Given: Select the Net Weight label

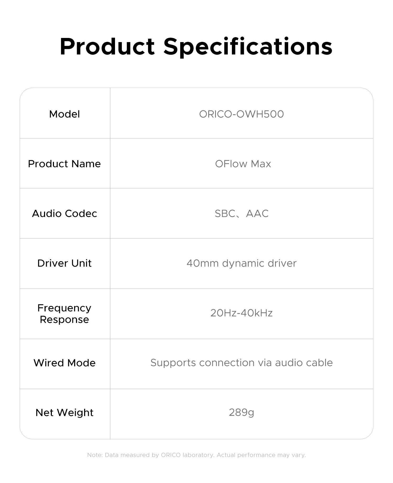Looking at the screenshot, I should (x=64, y=413).
